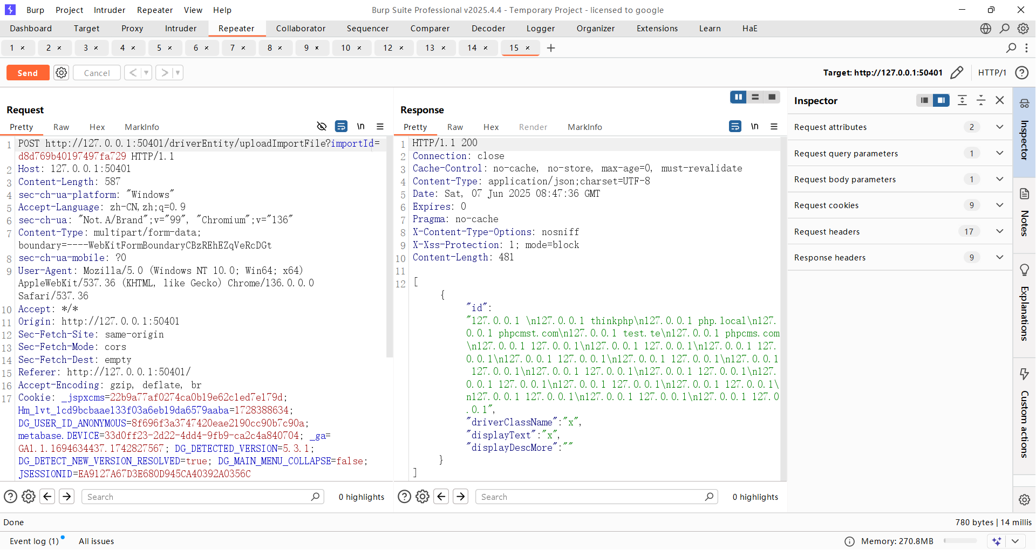Open the HaE extension tab
Screen dimensions: 1036x550
pyautogui.click(x=749, y=29)
